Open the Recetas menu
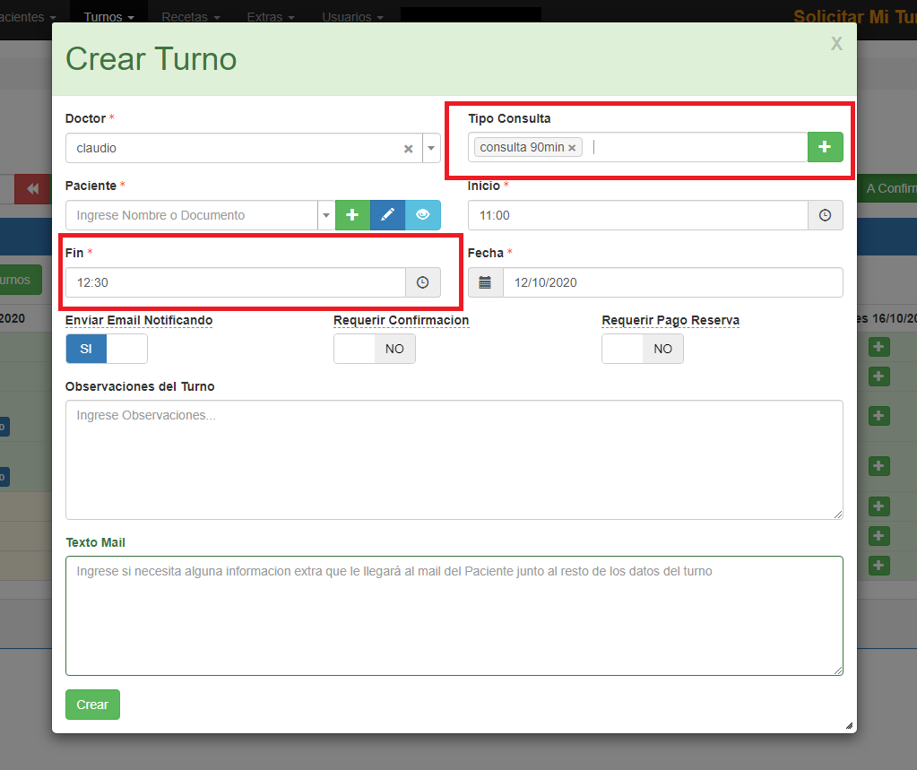 [x=190, y=17]
